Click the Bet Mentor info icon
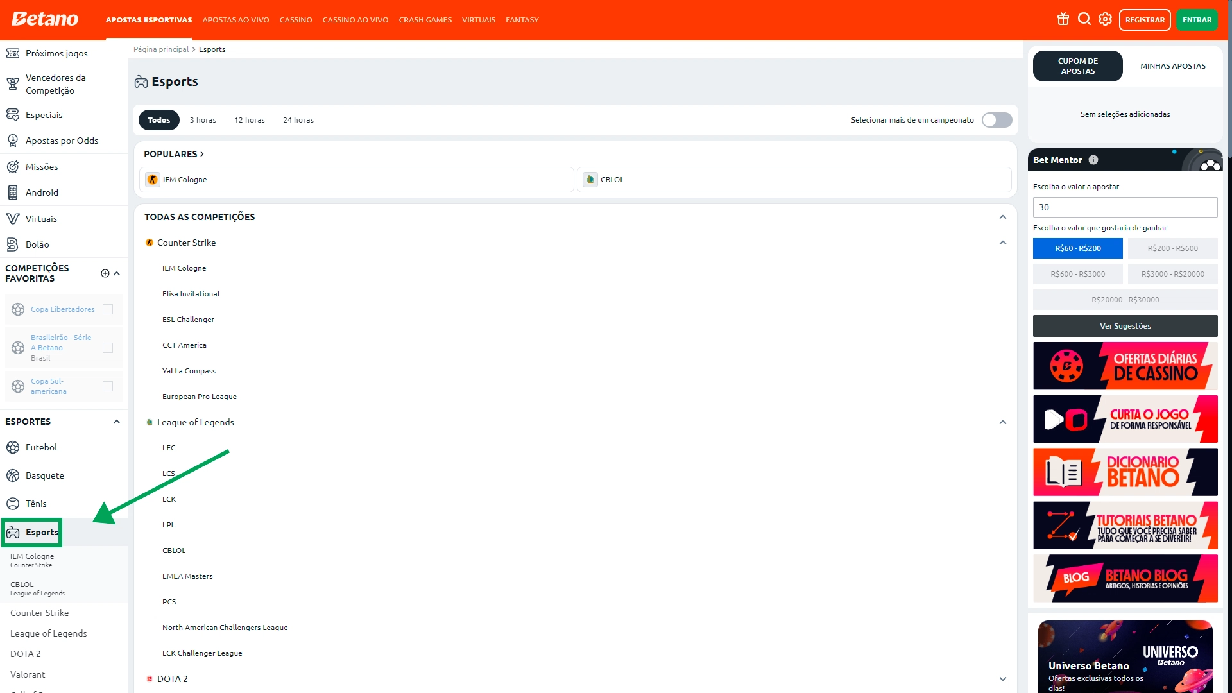Image resolution: width=1232 pixels, height=693 pixels. coord(1093,160)
